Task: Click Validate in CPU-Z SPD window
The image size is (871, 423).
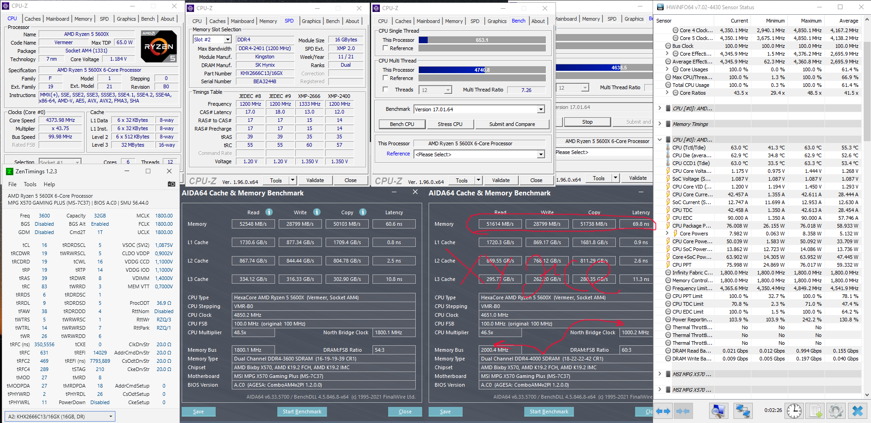Action: coord(315,180)
